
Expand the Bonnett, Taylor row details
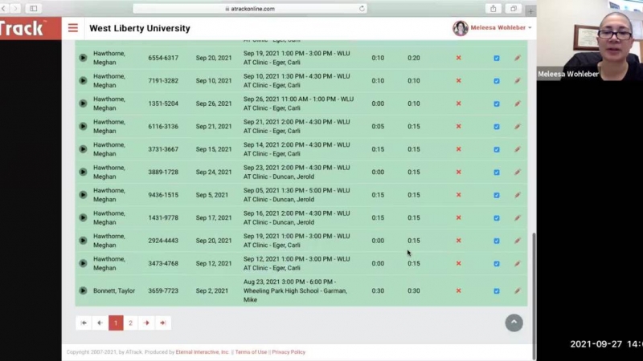point(83,291)
